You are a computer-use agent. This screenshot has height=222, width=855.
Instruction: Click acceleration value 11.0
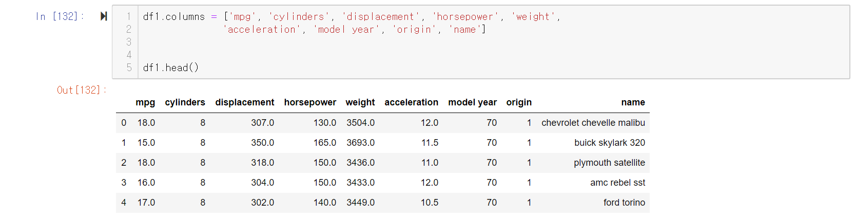[x=430, y=163]
